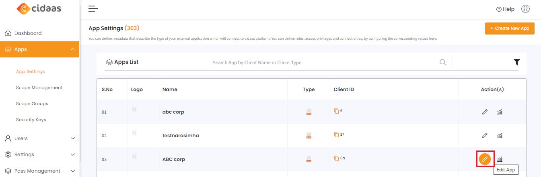
Task: Click the filter funnel icon
Action: 517,62
